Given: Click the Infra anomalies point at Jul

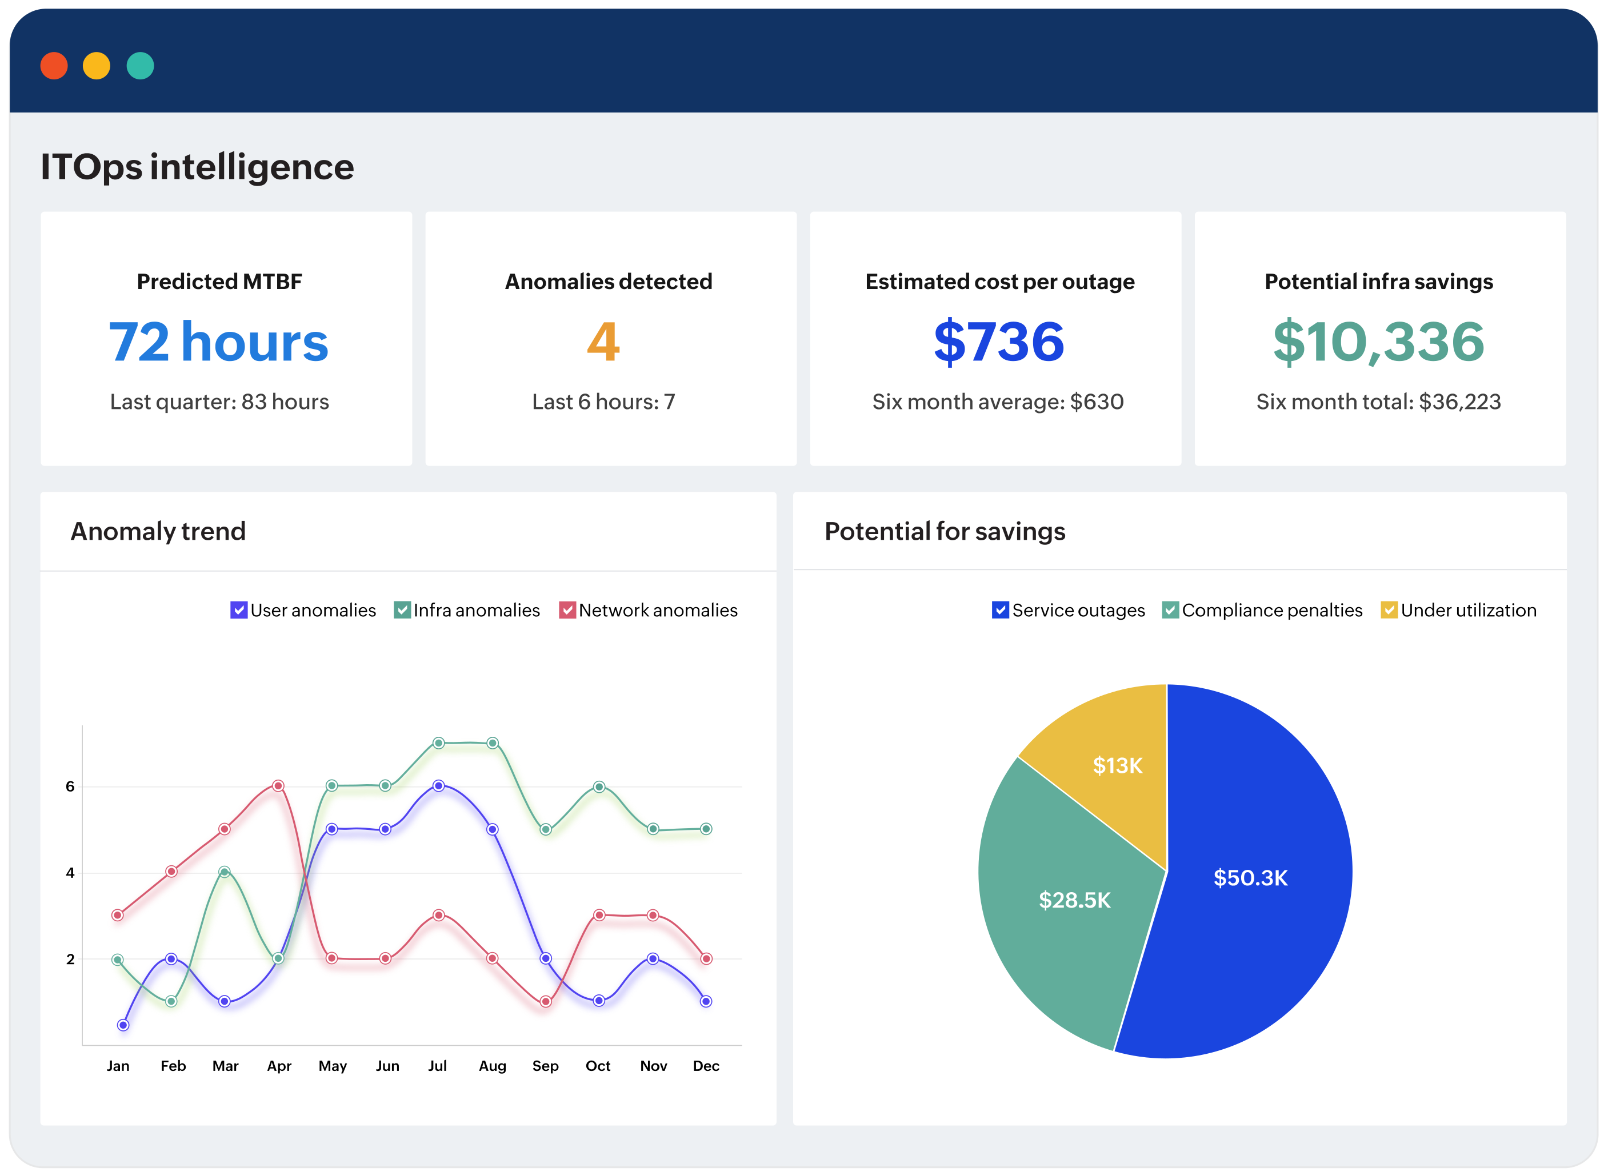Looking at the screenshot, I should click(x=439, y=743).
